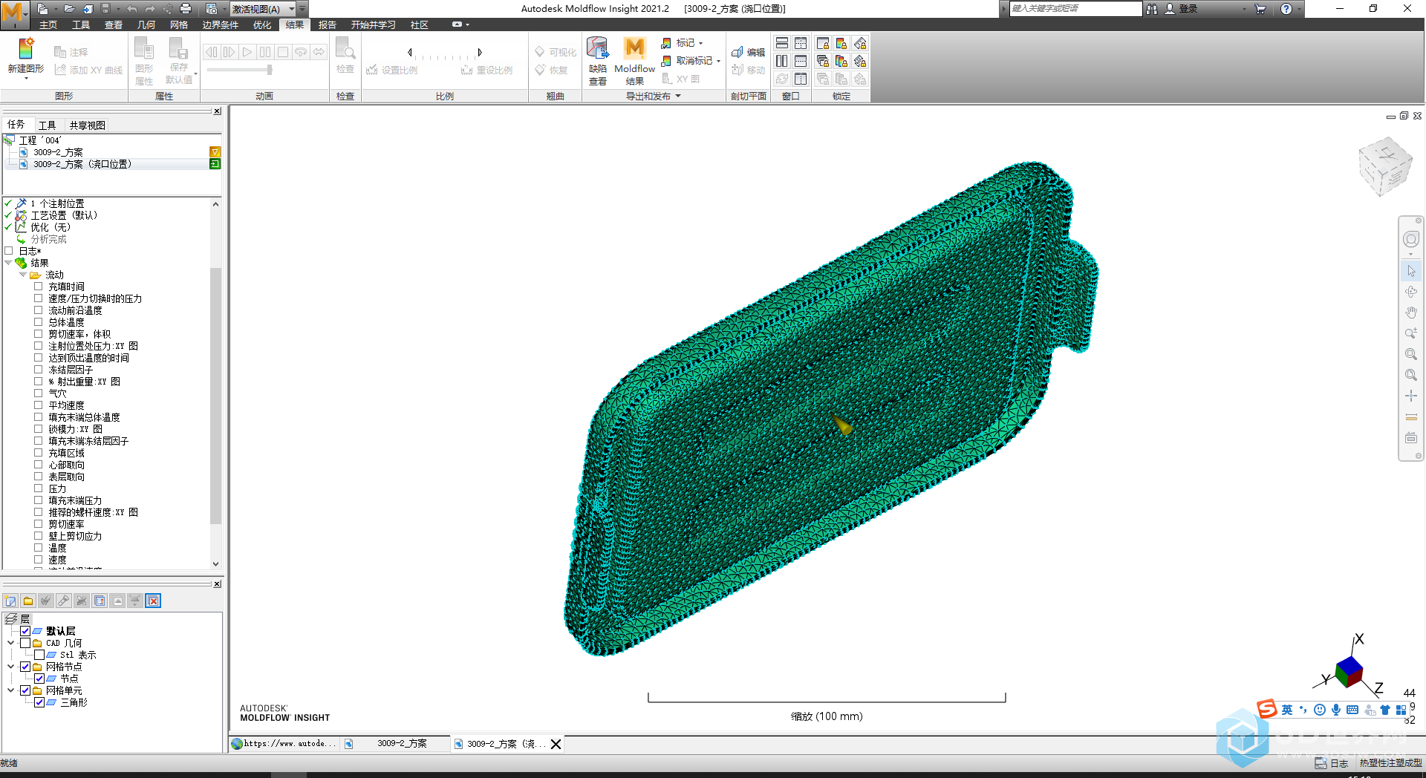
Task: Open the 几何 ribbon tab
Action: [146, 24]
